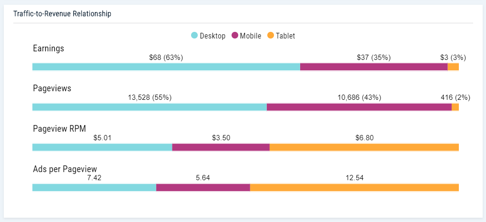Select the Mobile Earnings bar segment
This screenshot has height=222, width=486.
coord(374,67)
